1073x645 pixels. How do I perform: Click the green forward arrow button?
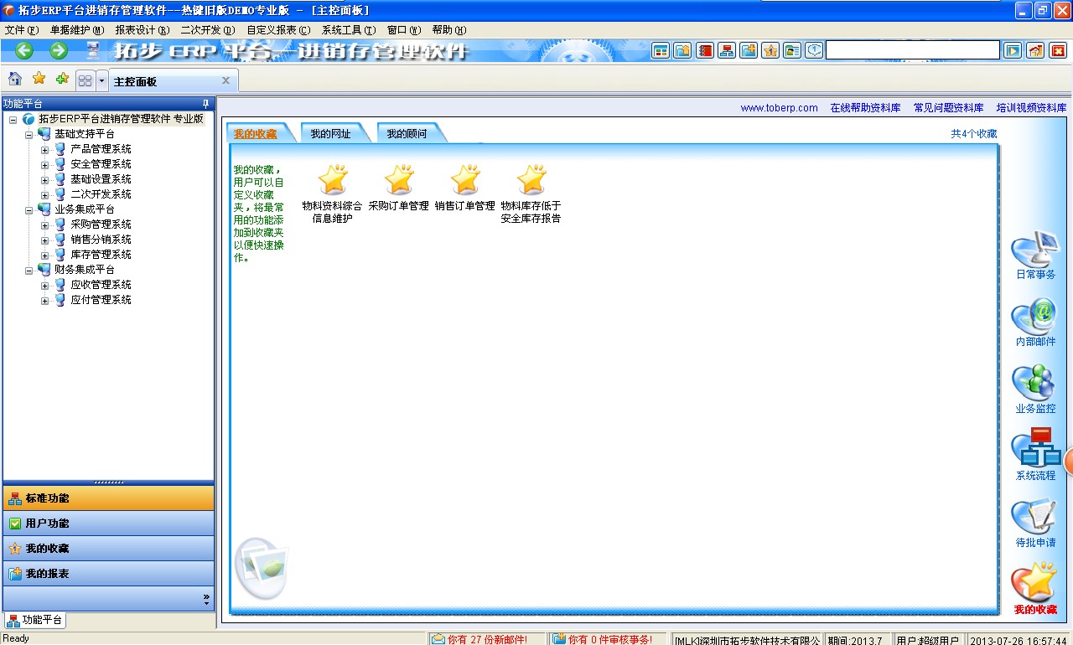tap(59, 50)
